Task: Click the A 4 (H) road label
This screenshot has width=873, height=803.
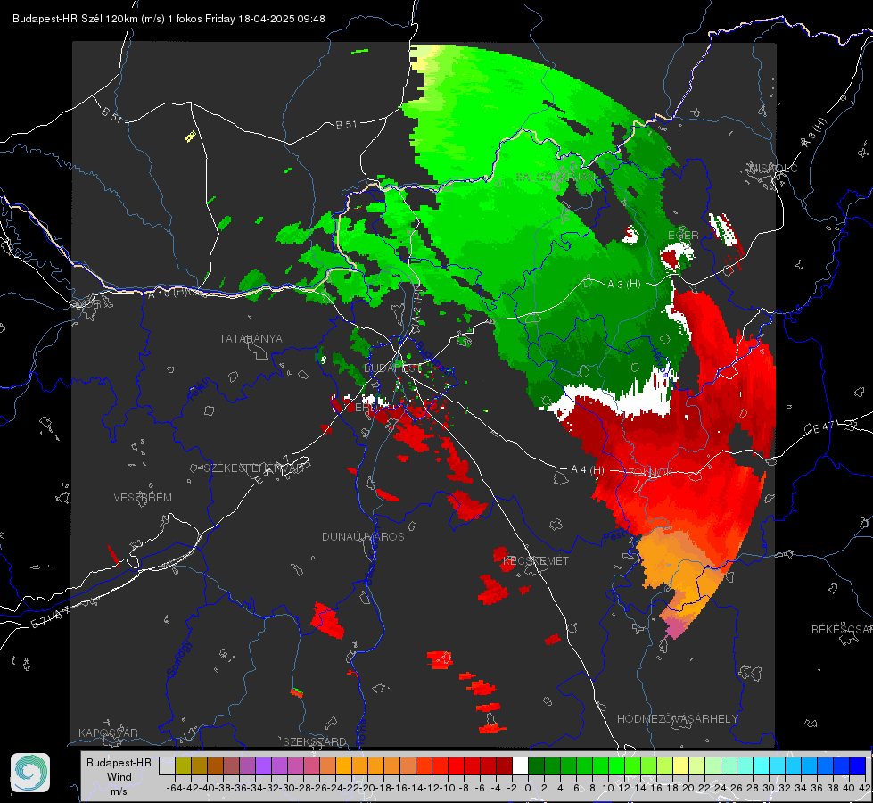Action: pyautogui.click(x=588, y=470)
